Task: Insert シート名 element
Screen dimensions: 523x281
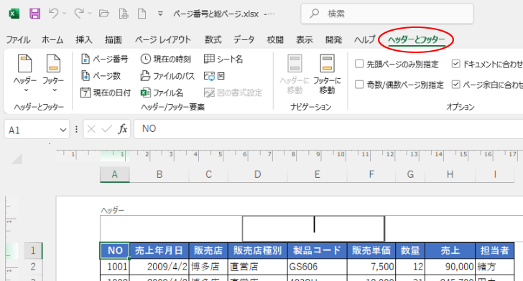Action: click(223, 59)
